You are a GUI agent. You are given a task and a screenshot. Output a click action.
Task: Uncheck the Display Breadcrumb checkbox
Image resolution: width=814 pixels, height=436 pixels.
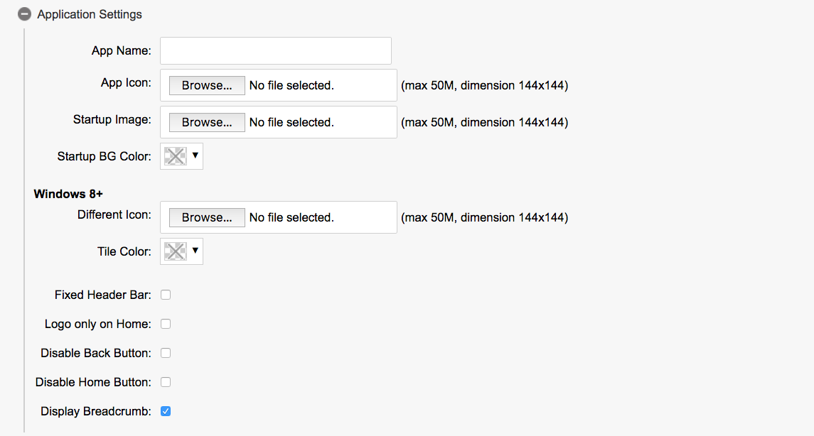pyautogui.click(x=166, y=411)
